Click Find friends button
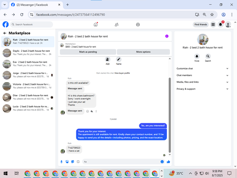Image resolution: width=237 pixels, height=178 pixels. 201,25
